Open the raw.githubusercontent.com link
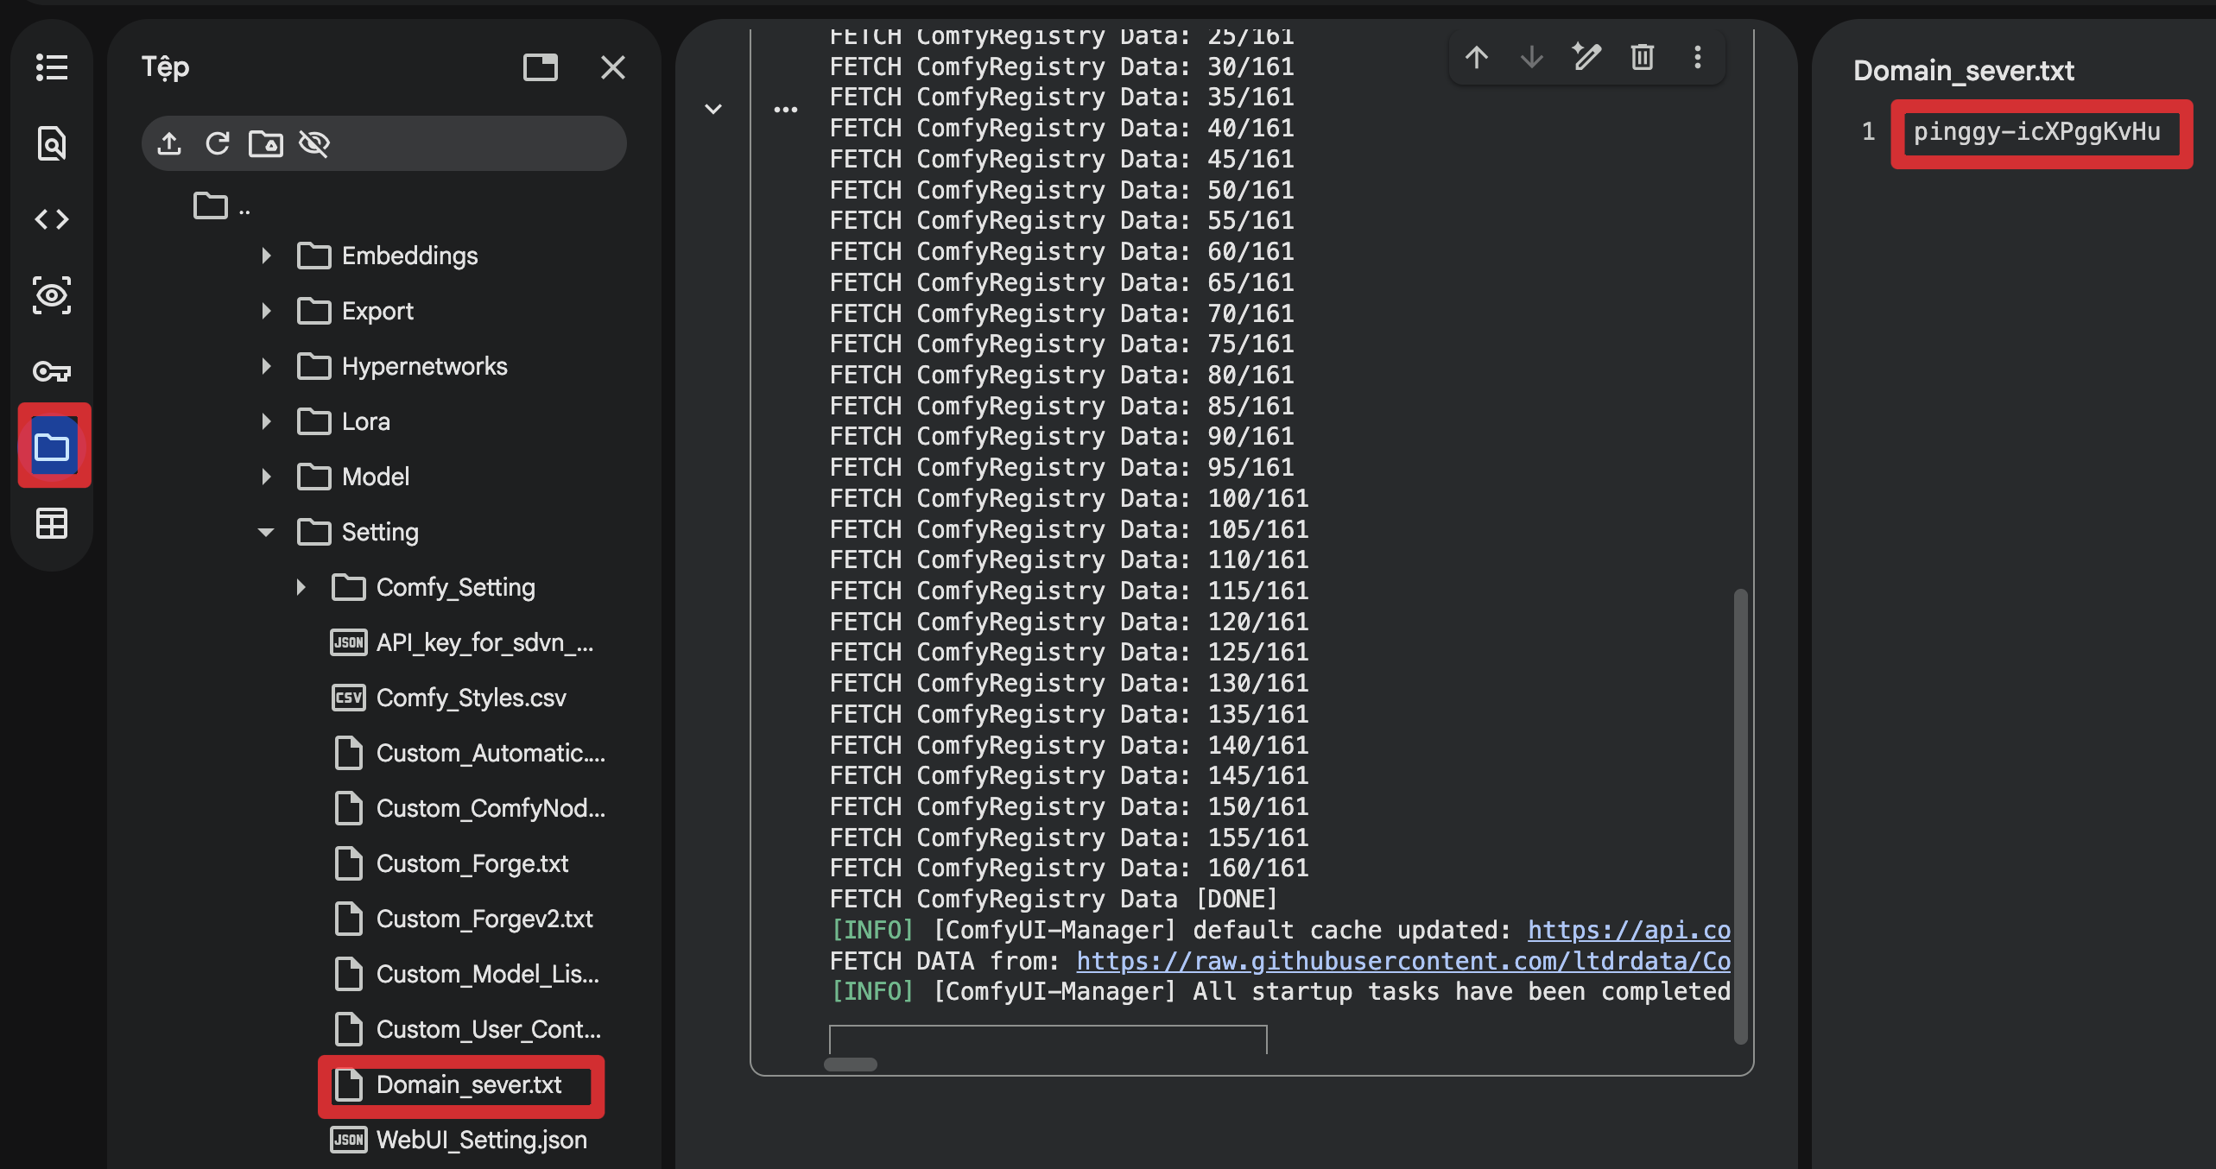2216x1169 pixels. click(1402, 961)
